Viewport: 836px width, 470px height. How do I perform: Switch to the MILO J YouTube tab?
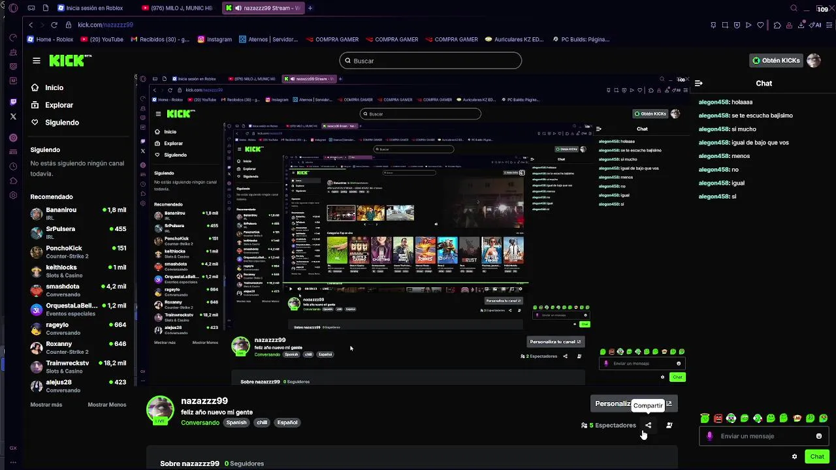tap(178, 8)
